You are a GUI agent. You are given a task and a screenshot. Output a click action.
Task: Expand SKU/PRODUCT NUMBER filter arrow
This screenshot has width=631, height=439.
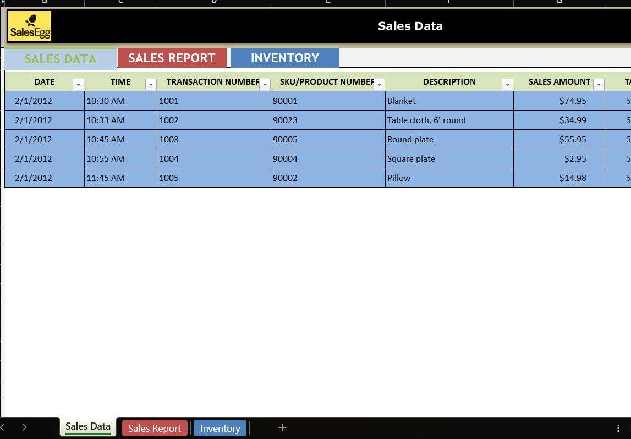coord(379,84)
